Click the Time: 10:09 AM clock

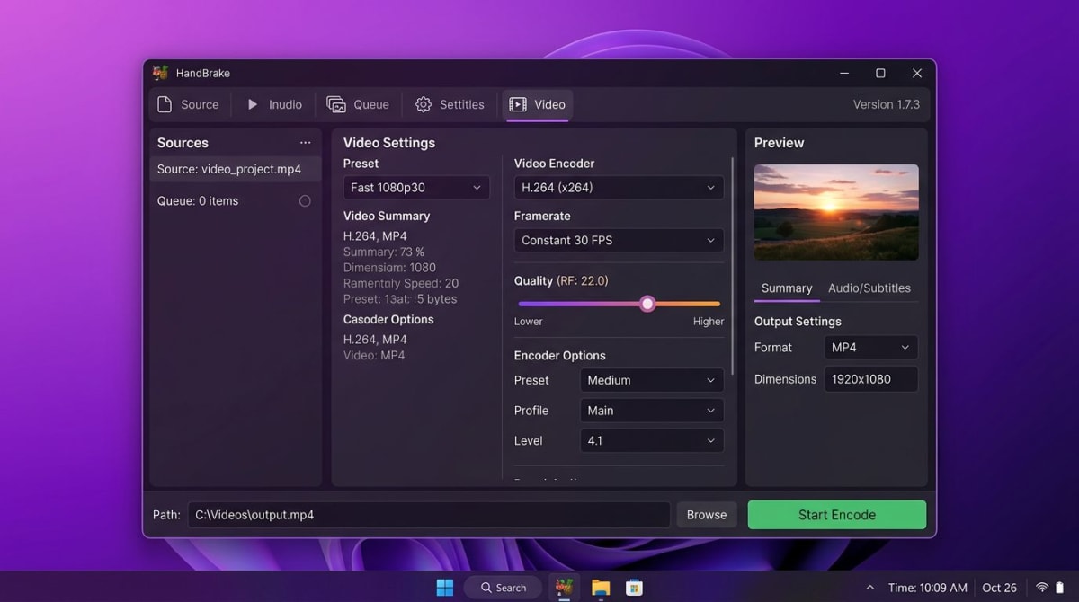pyautogui.click(x=928, y=588)
